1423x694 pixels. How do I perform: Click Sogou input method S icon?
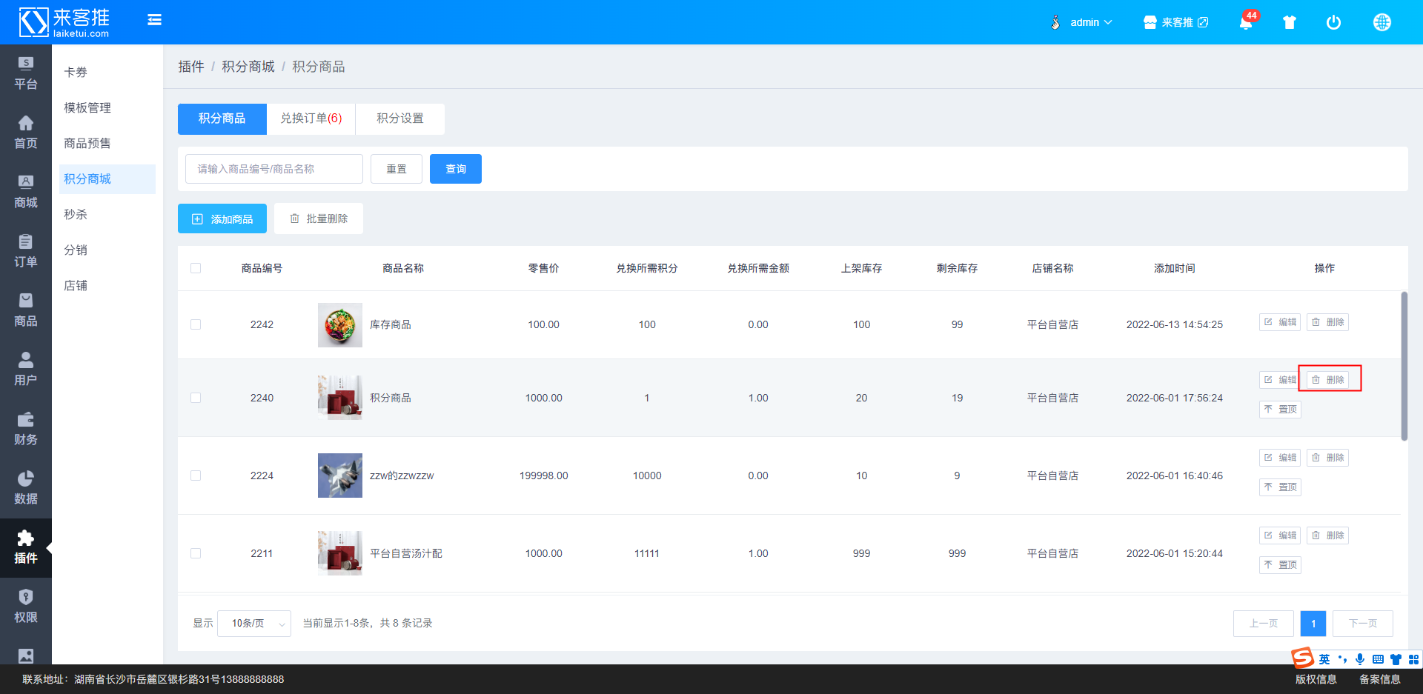point(1302,658)
